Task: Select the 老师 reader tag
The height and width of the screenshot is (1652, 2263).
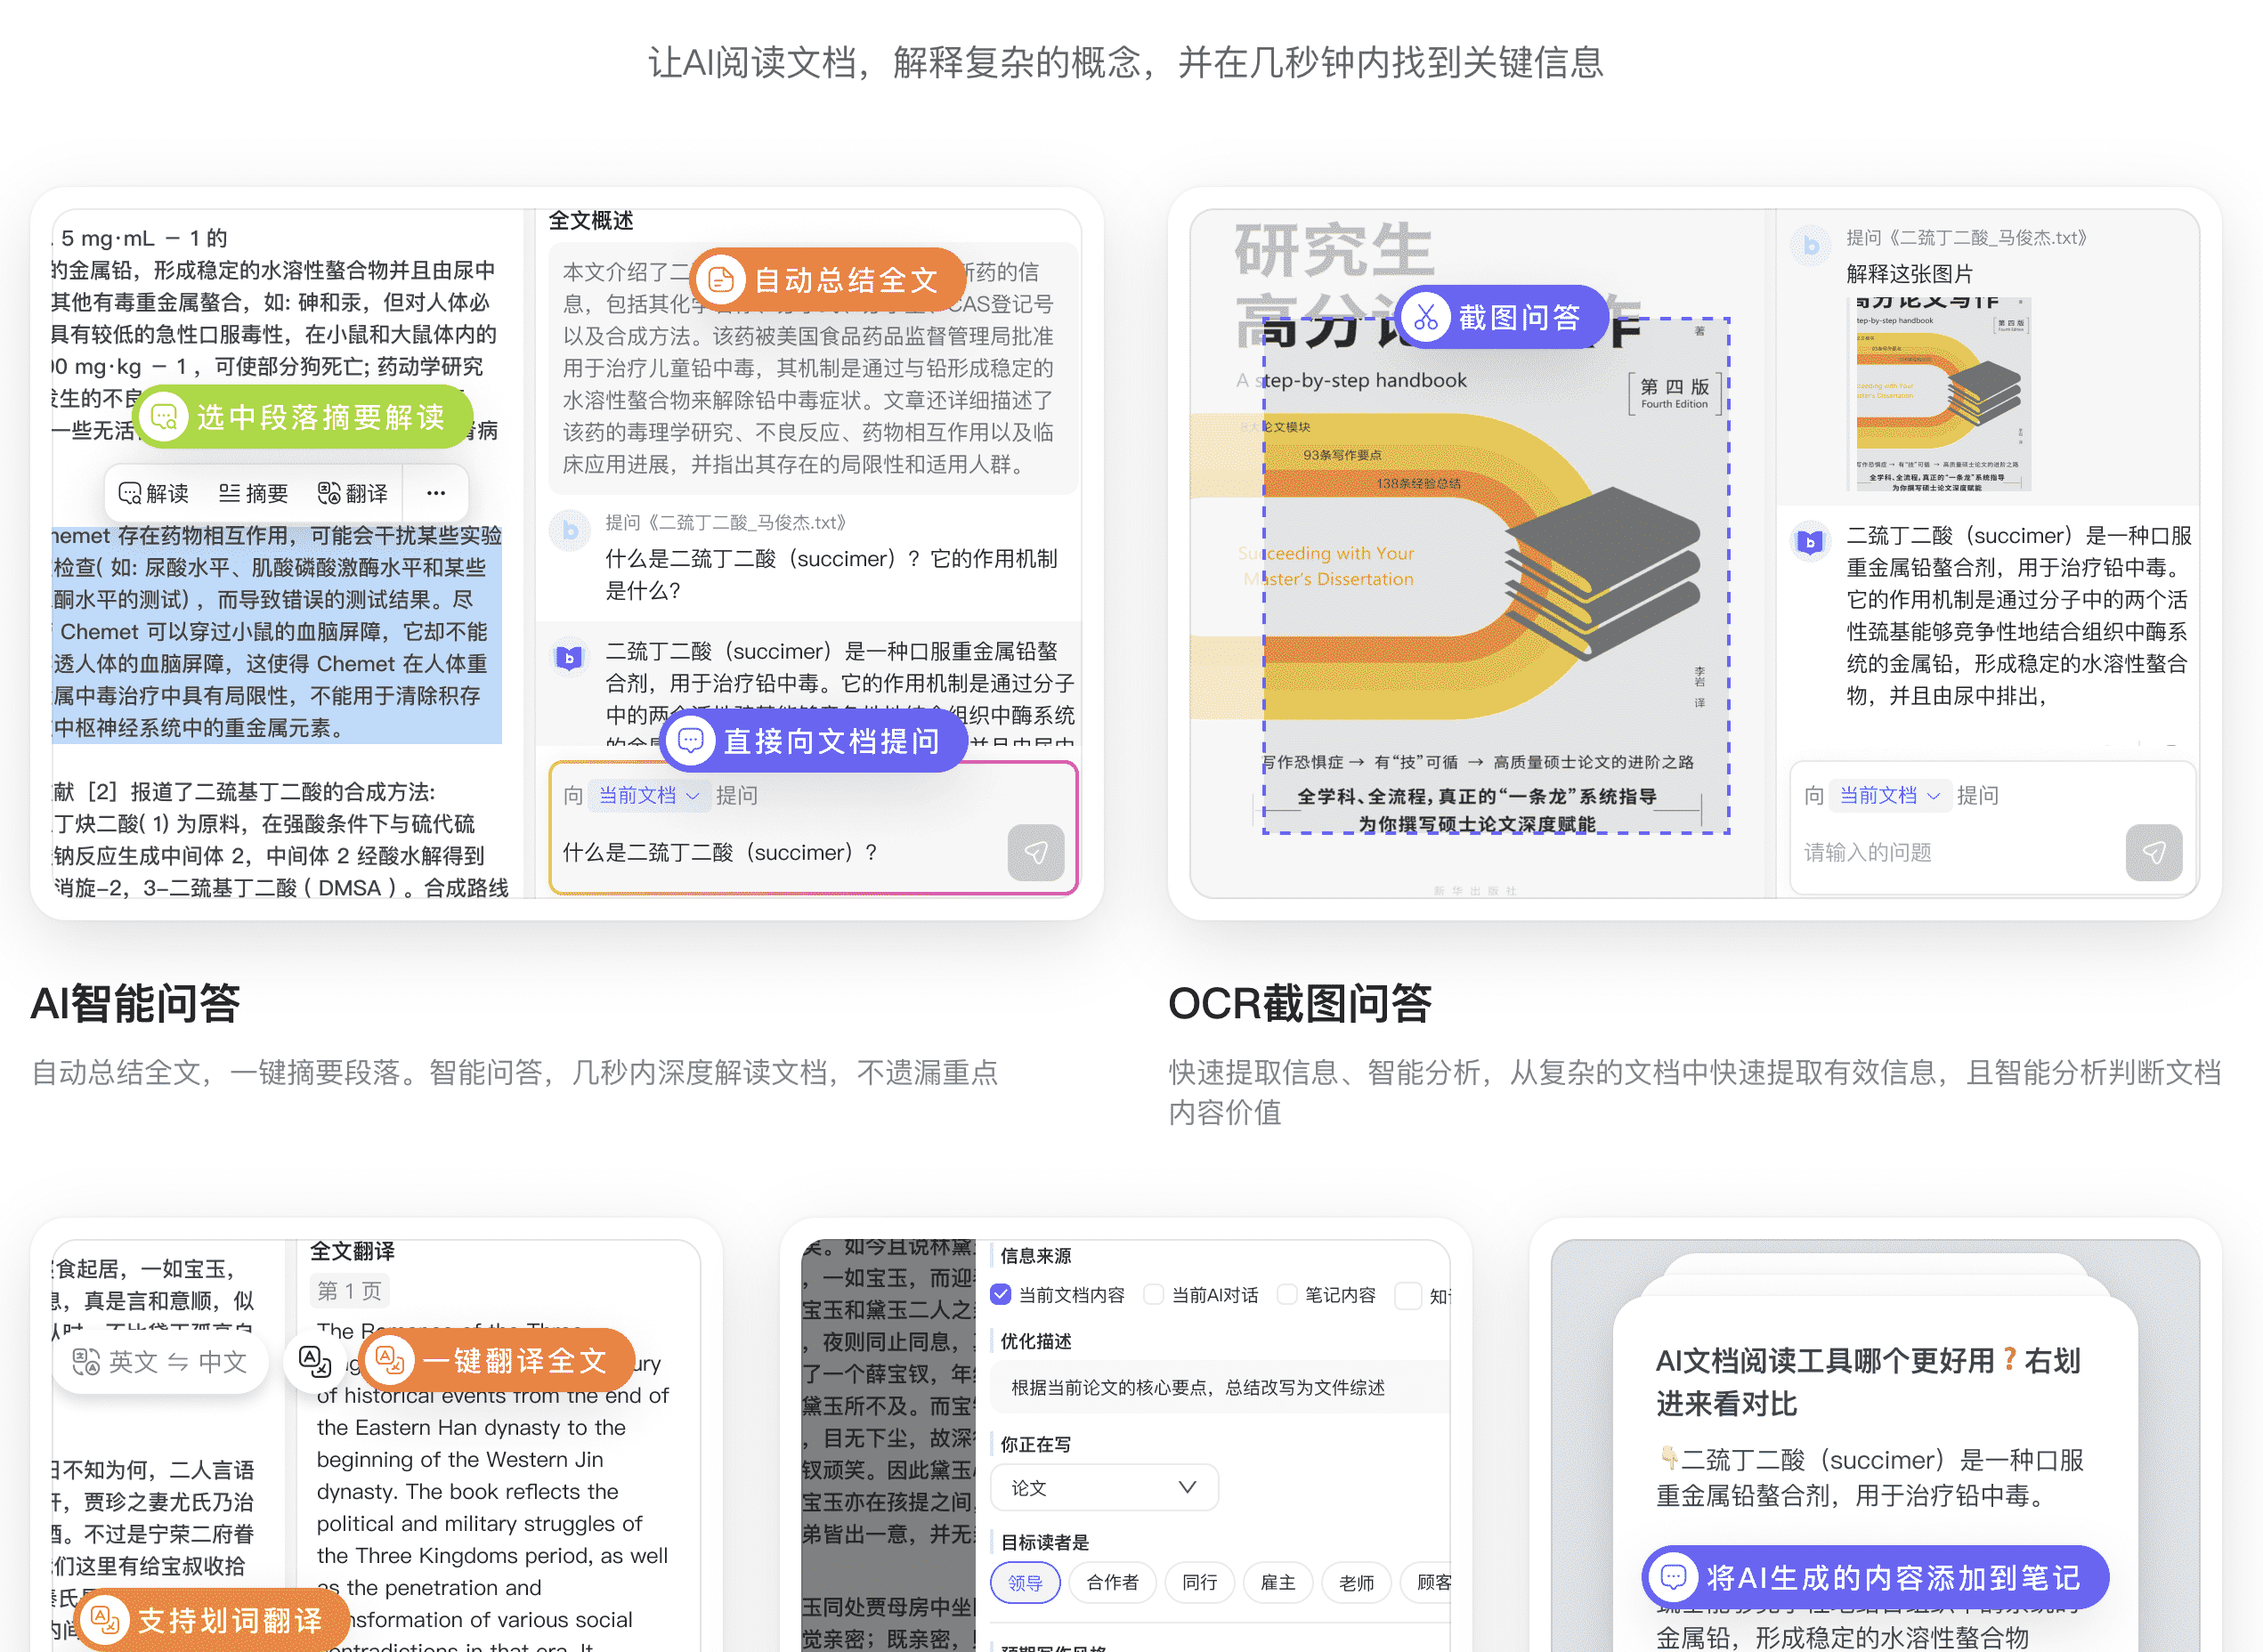Action: tap(1356, 1582)
